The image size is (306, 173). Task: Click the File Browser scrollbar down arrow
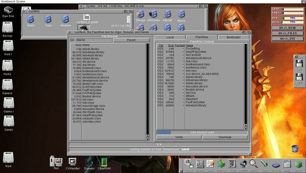point(148,139)
